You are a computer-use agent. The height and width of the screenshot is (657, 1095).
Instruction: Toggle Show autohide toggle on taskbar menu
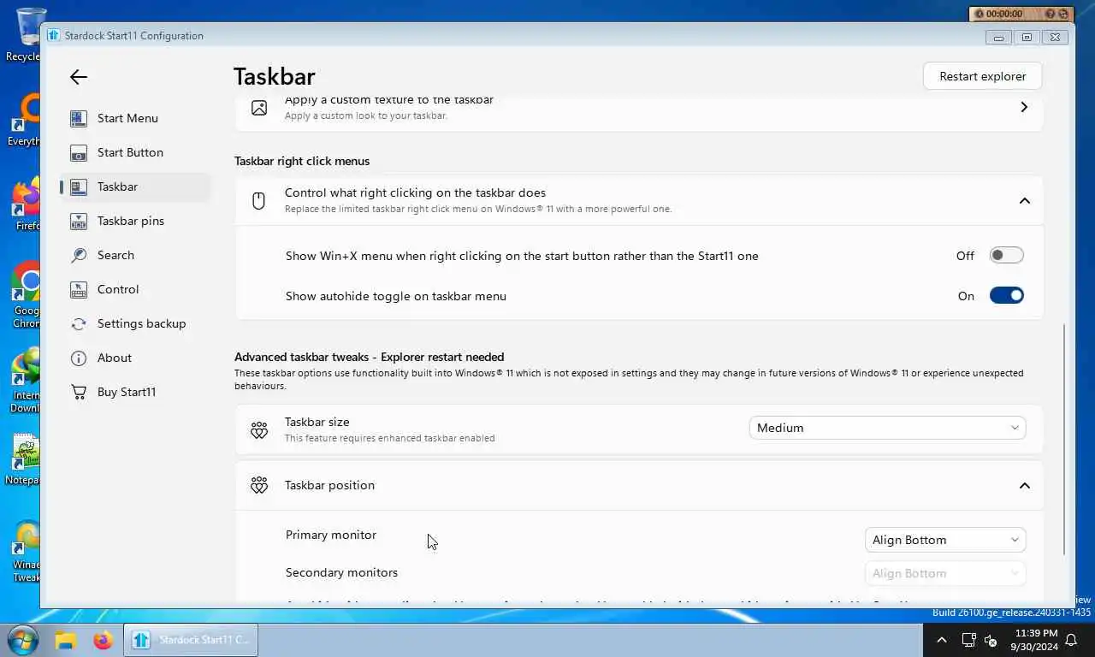(x=1006, y=295)
